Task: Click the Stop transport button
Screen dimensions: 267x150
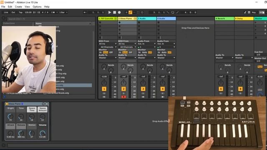Action: [x=115, y=12]
